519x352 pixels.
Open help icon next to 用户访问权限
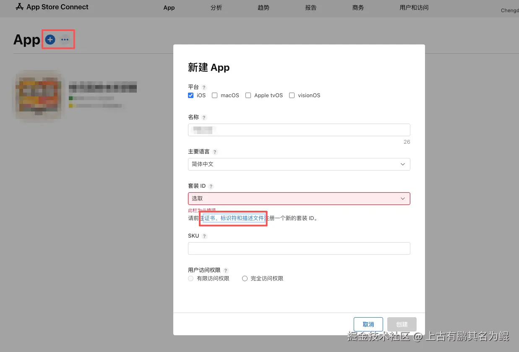[x=226, y=271]
